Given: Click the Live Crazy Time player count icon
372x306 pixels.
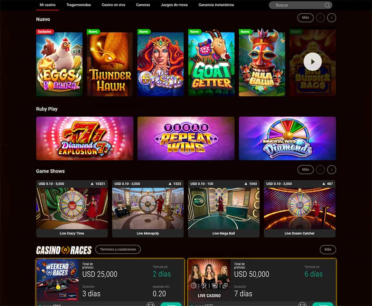Looking at the screenshot, I should 92,184.
